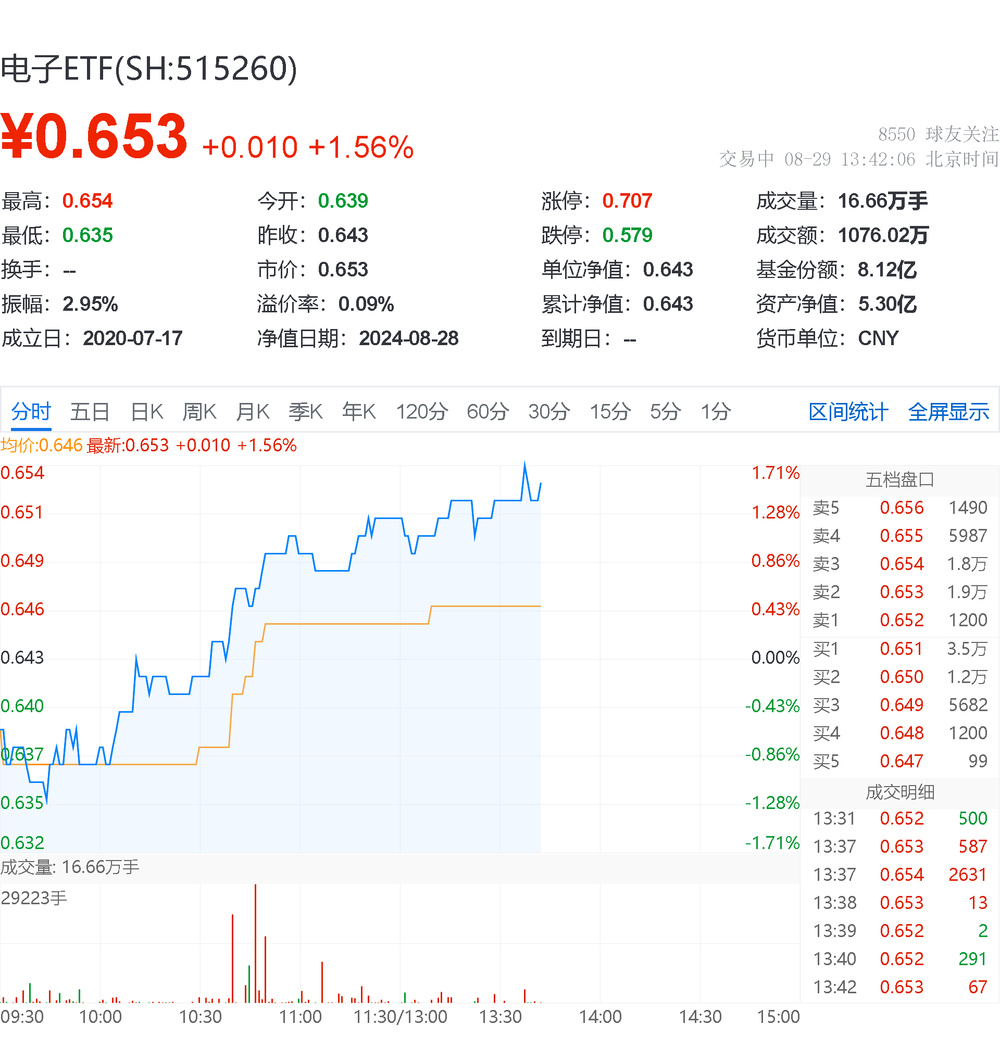Click the 13:38 trade of 13
Viewport: 1000px width, 1062px height.
[900, 903]
